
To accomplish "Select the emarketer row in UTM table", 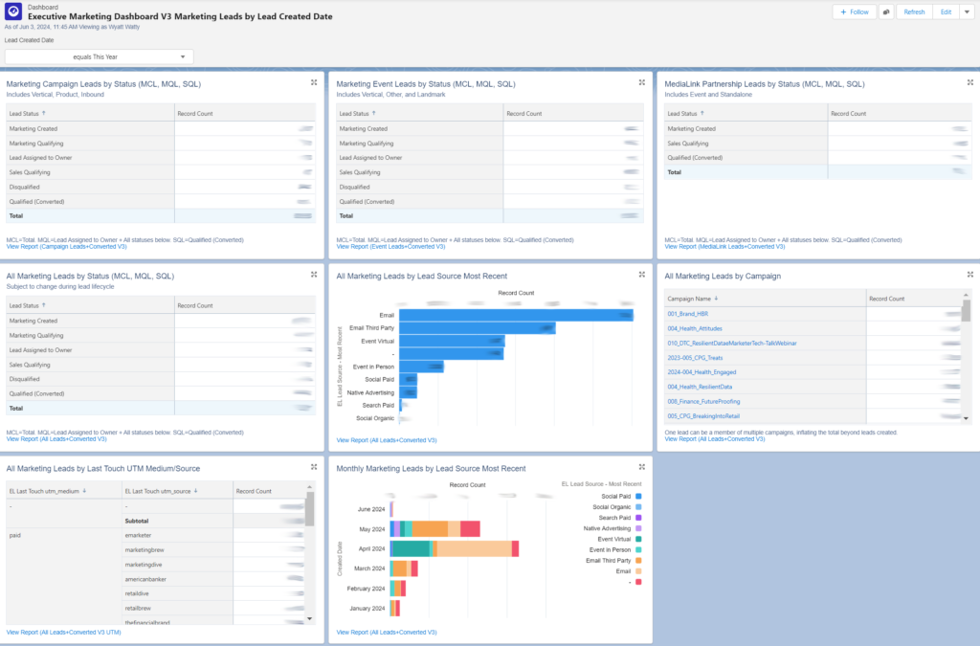I will click(x=214, y=535).
